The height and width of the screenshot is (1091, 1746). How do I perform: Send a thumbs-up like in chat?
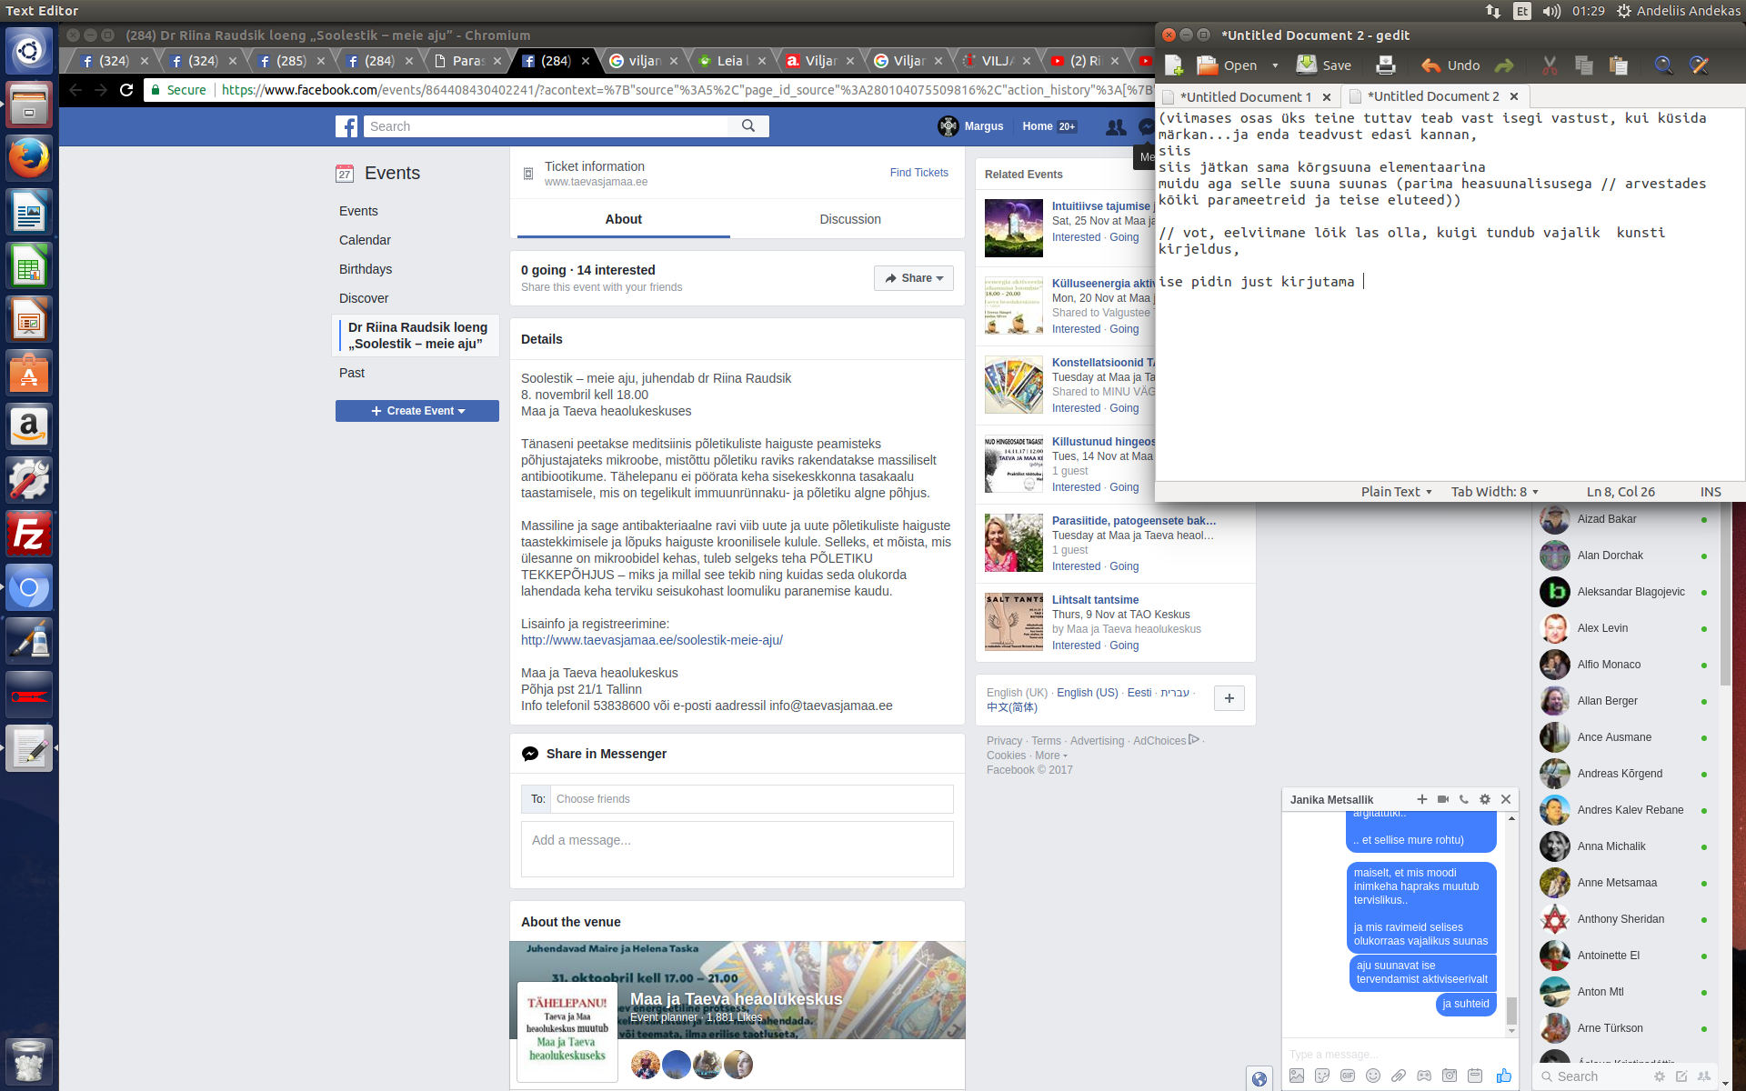(1504, 1076)
